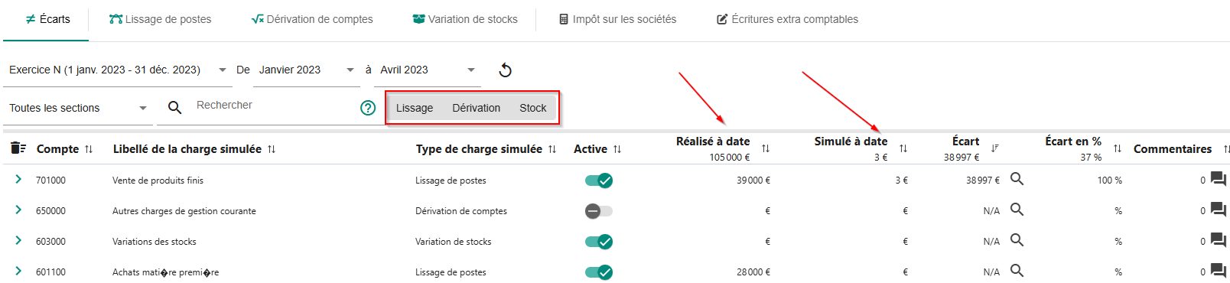This screenshot has height=283, width=1230.
Task: Enable the Active switch for account 650000
Action: 599,211
